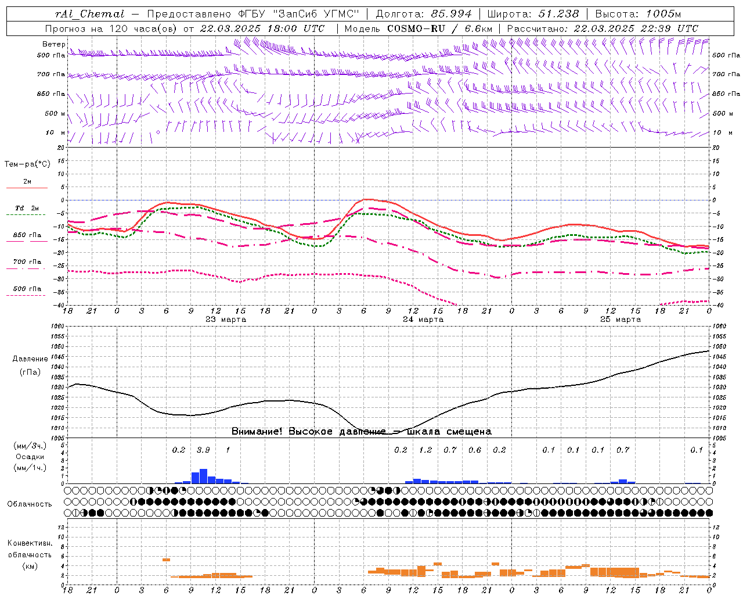This screenshot has width=743, height=595.
Task: Click the Td 2м legend entry
Action: [27, 208]
